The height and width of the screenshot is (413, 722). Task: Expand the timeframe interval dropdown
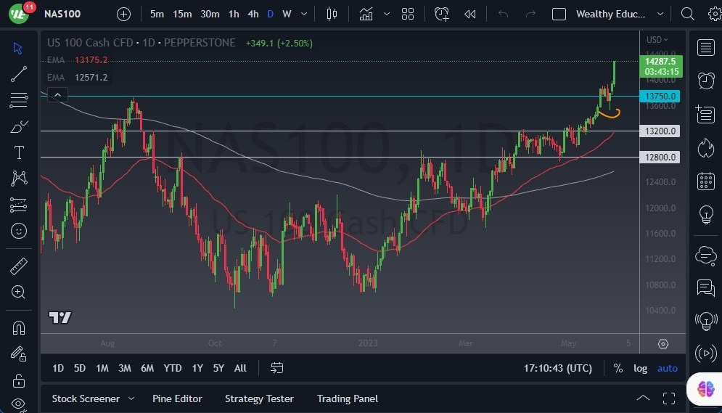pos(304,15)
